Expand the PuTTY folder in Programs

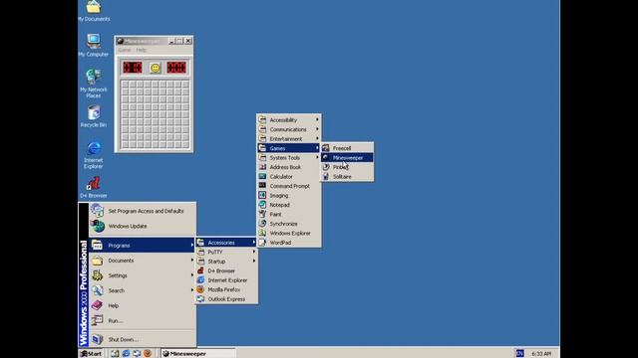click(226, 252)
